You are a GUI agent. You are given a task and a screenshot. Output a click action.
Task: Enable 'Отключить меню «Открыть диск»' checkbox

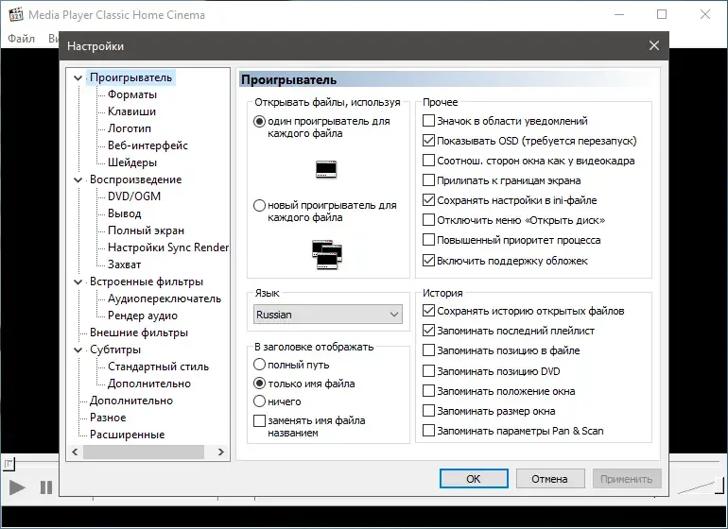pyautogui.click(x=428, y=219)
